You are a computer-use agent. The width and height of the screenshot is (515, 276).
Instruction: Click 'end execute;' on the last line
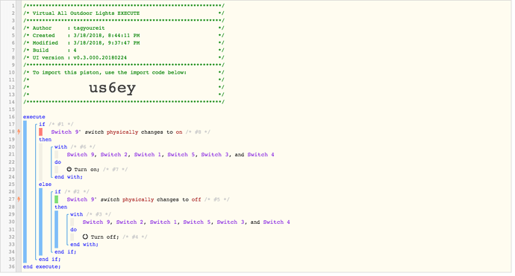pyautogui.click(x=42, y=267)
